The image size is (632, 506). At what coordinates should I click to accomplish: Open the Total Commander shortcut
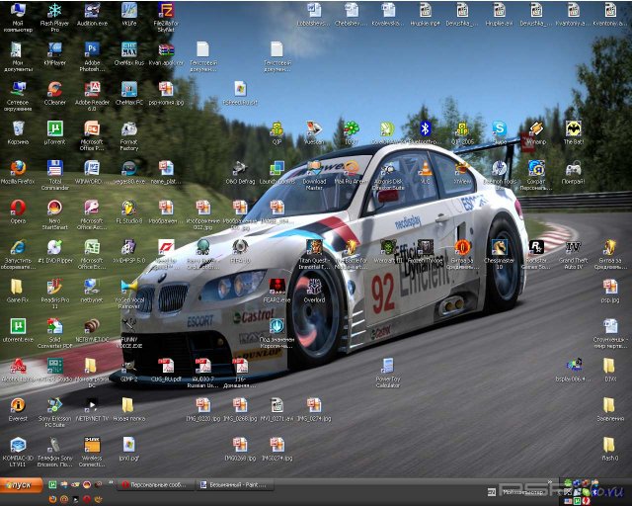pyautogui.click(x=54, y=168)
